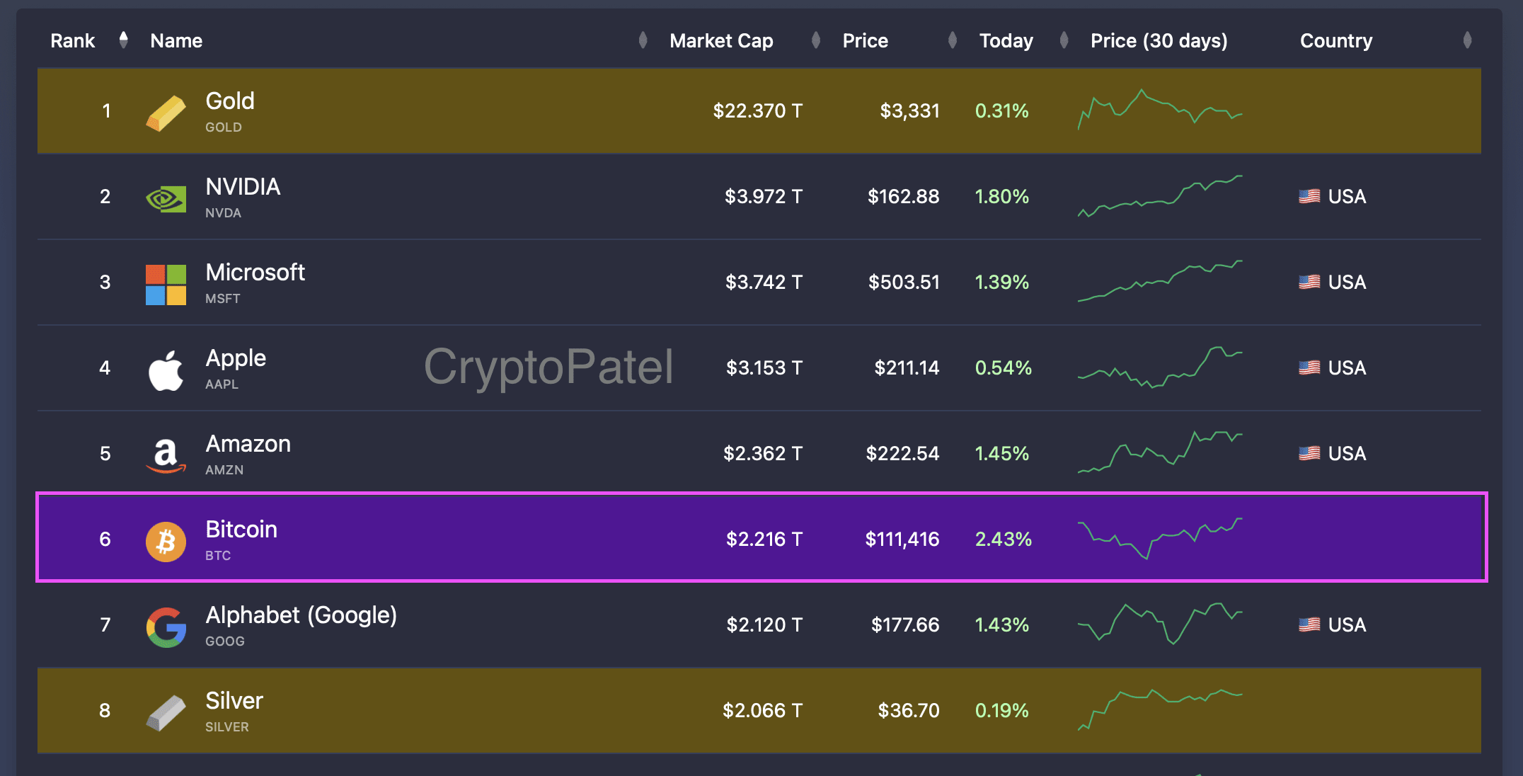Image resolution: width=1523 pixels, height=776 pixels.
Task: Click Silver's 30-day price chart
Action: point(1160,709)
